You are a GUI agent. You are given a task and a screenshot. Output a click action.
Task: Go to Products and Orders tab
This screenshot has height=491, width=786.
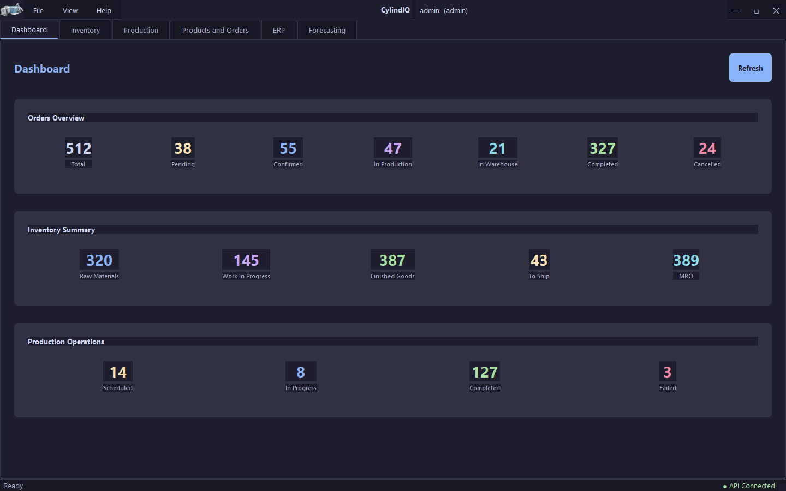click(x=216, y=31)
